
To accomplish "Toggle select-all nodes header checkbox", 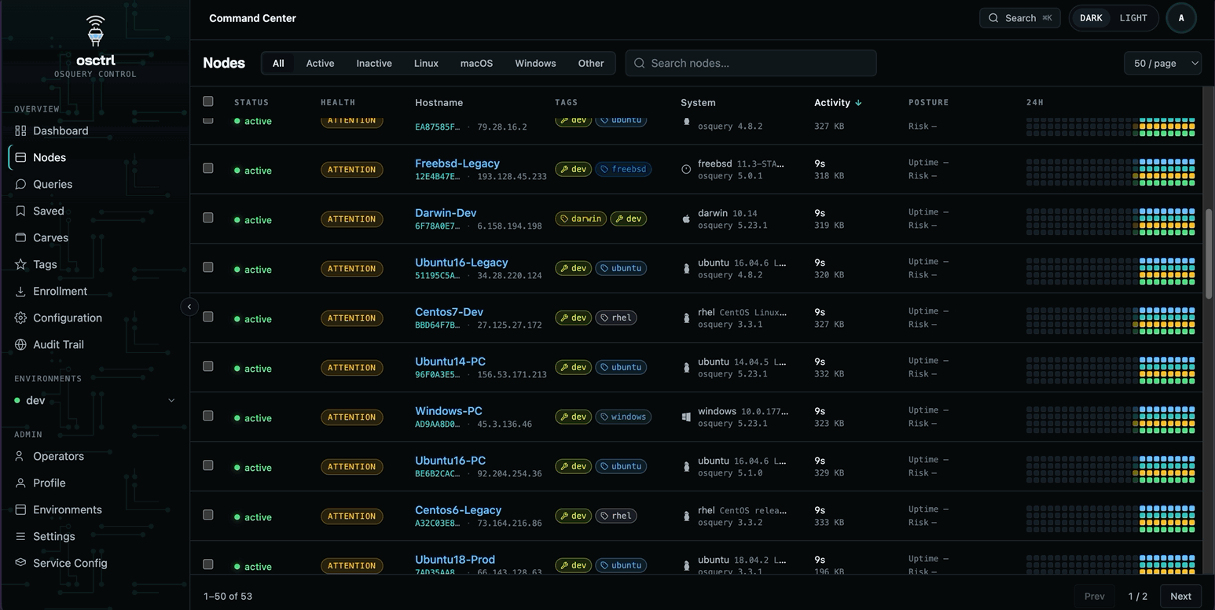I will [x=207, y=101].
